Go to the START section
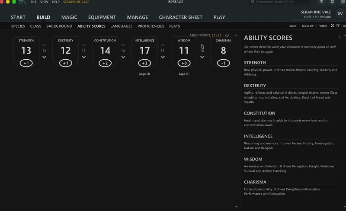The height and width of the screenshot is (211, 346). point(18,17)
